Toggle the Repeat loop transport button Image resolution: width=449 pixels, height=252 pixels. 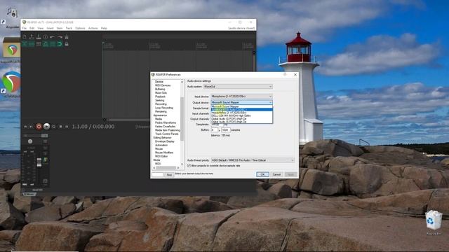click(x=53, y=127)
